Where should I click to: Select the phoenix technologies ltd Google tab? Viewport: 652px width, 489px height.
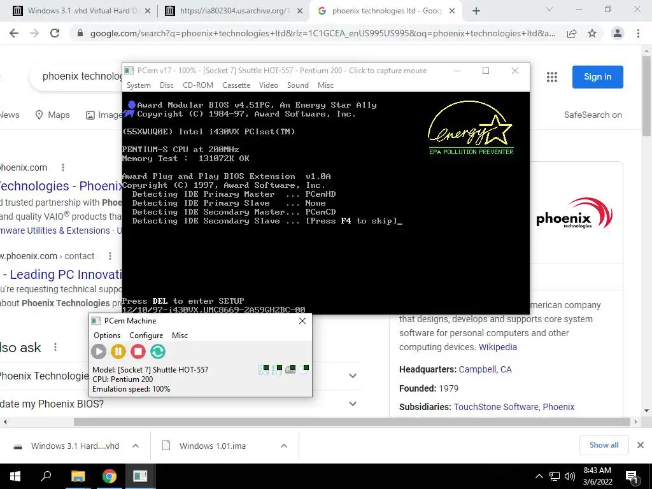385,11
